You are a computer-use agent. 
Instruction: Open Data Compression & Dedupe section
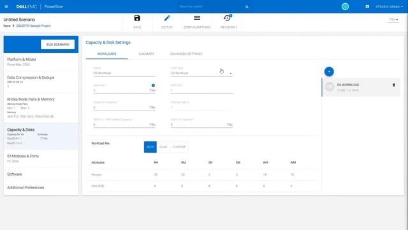point(41,82)
